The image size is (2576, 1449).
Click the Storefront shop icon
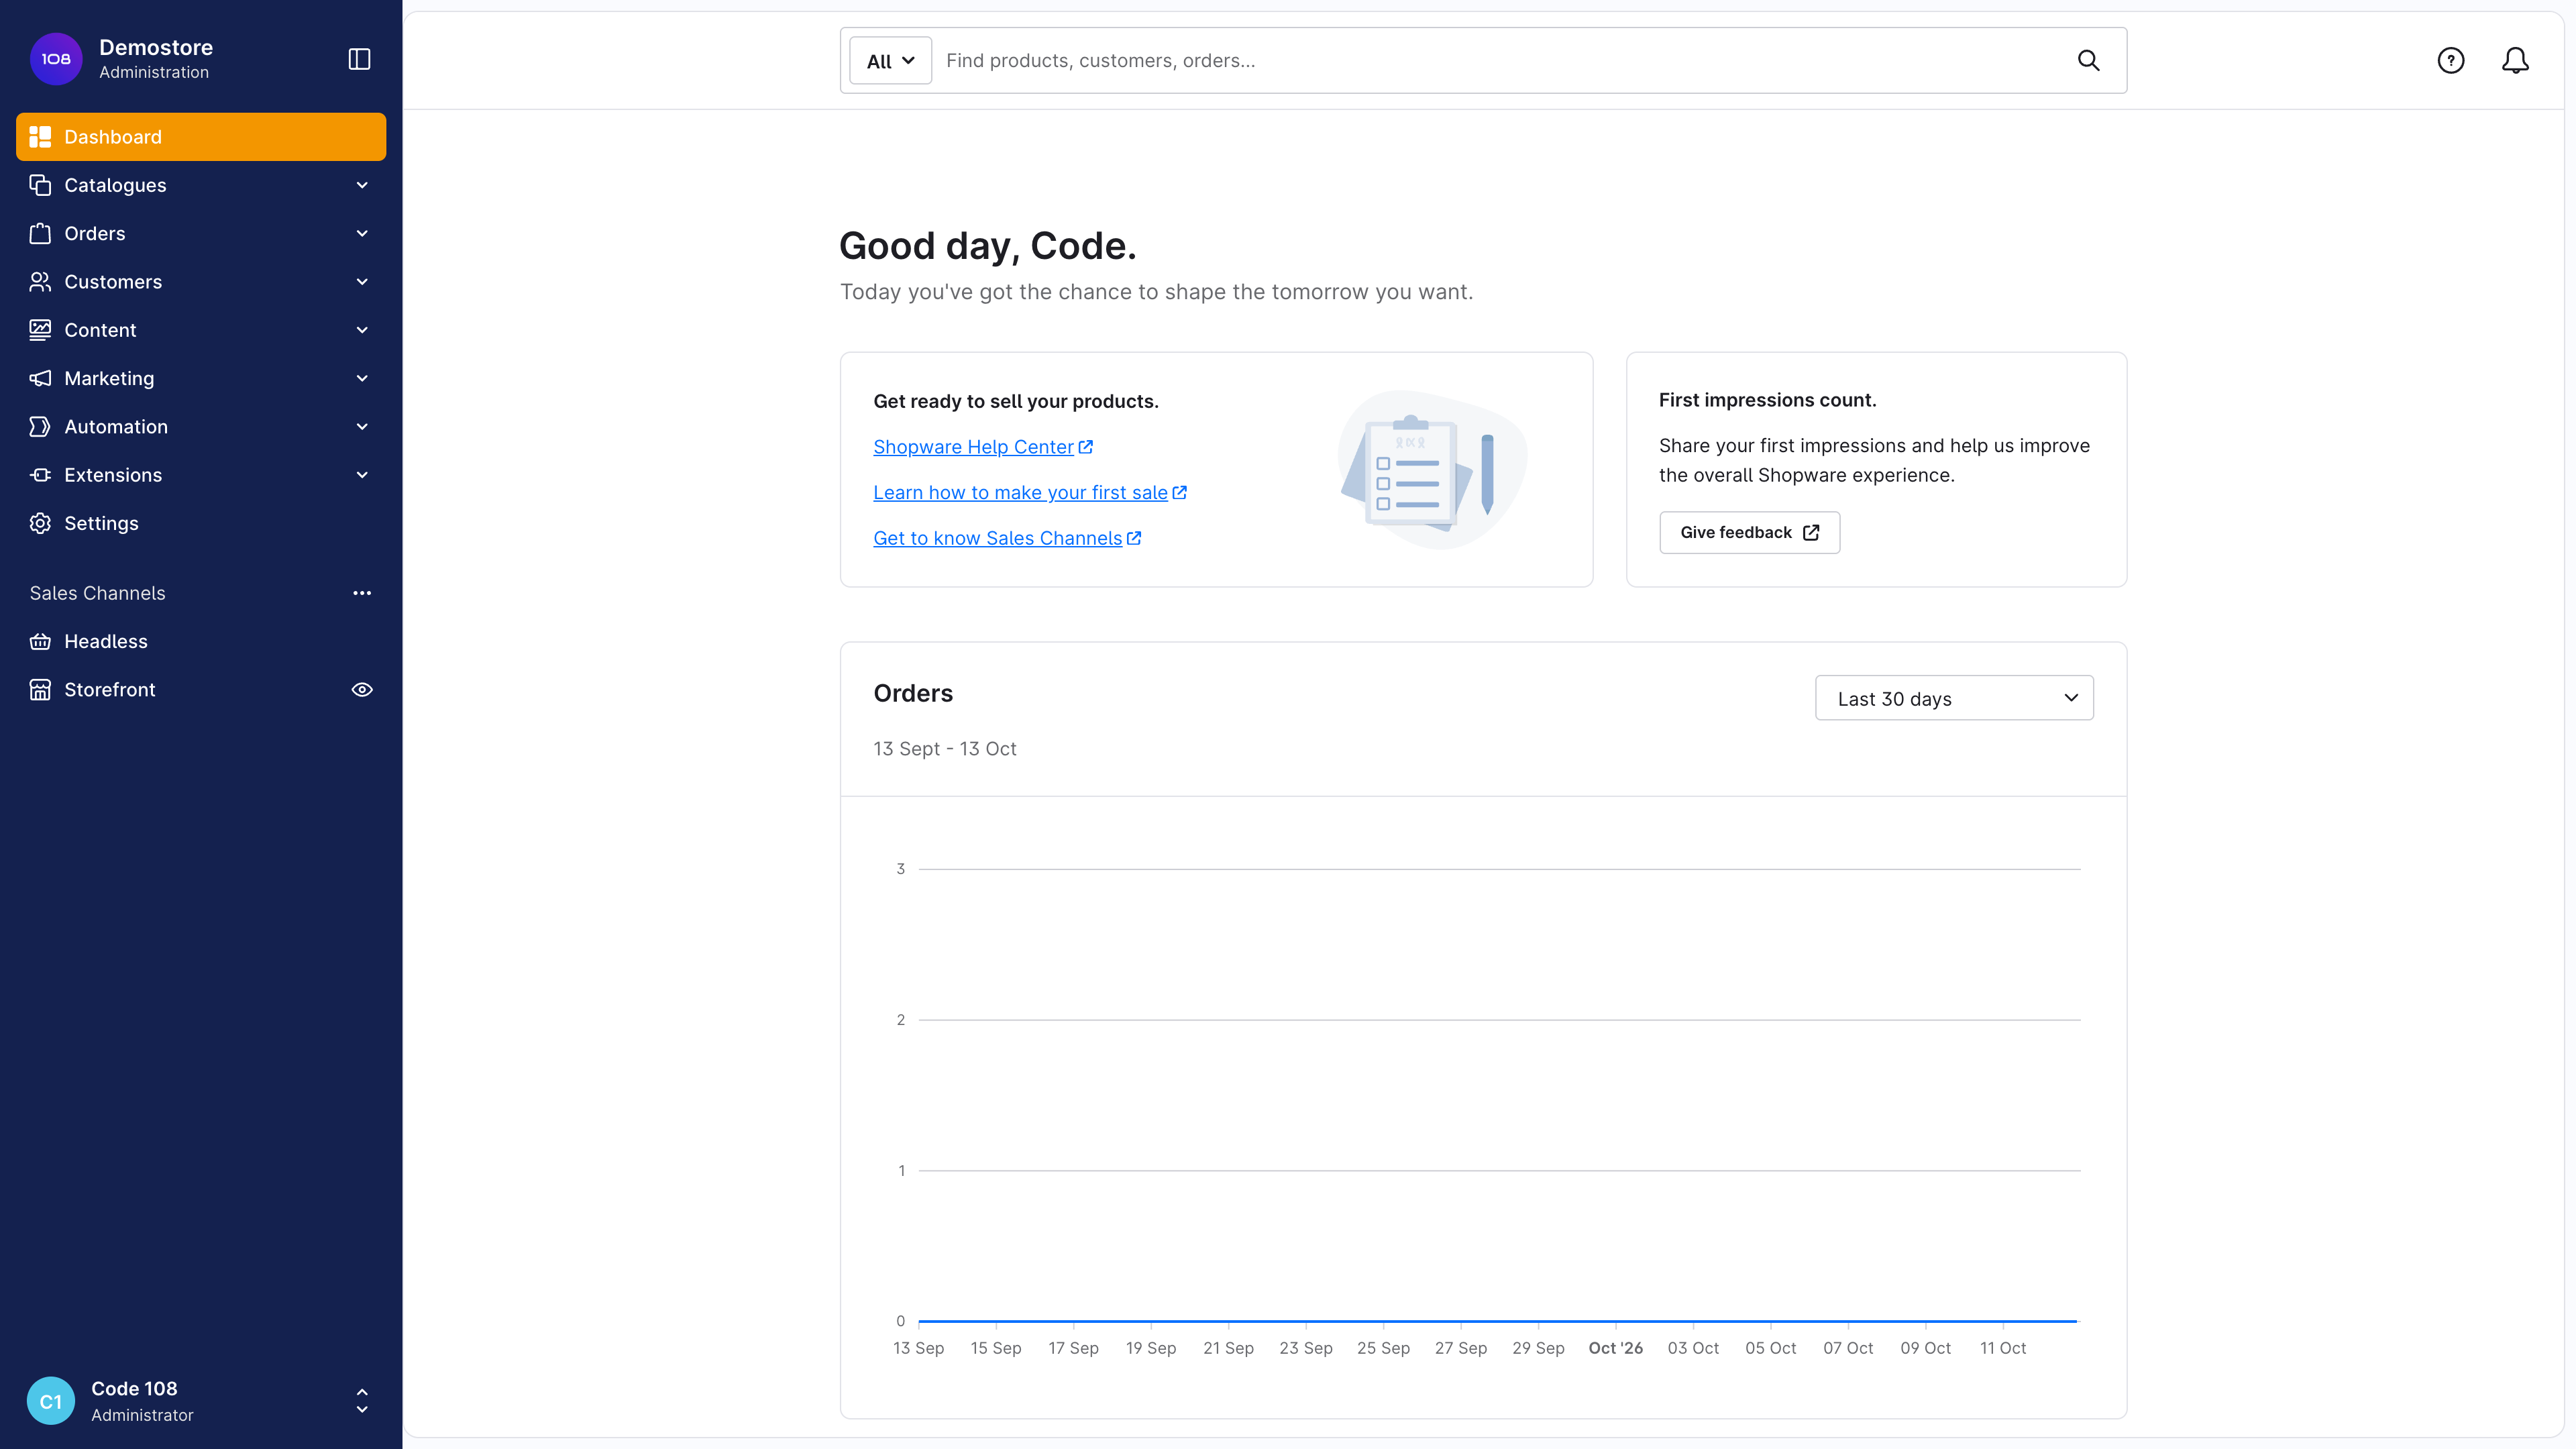[x=40, y=690]
